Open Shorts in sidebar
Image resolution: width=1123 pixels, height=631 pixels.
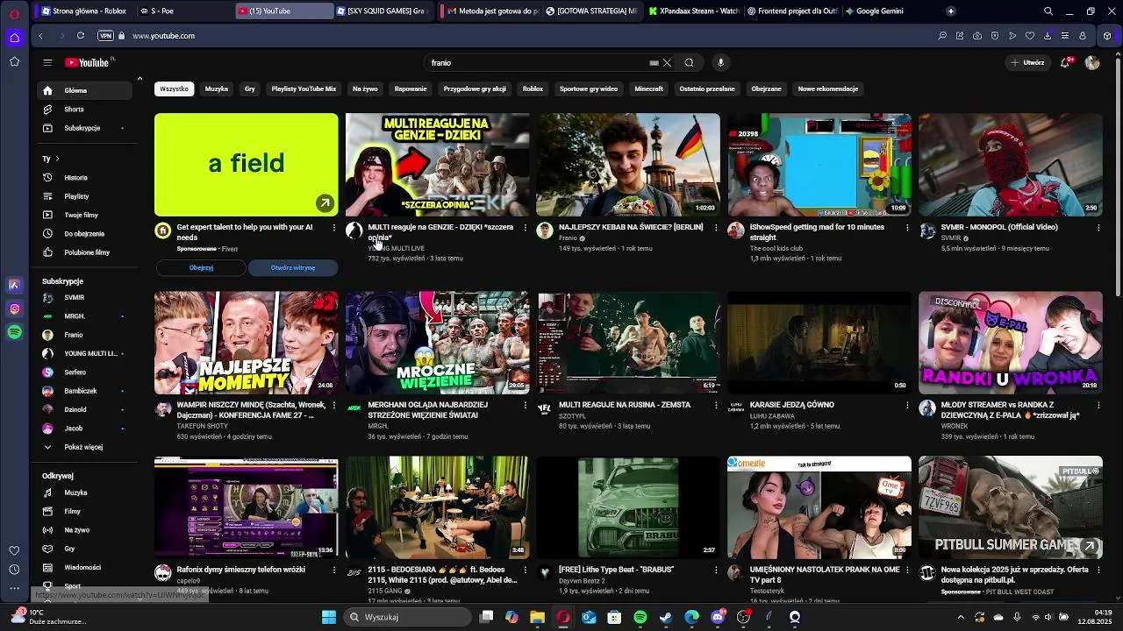[x=84, y=110]
